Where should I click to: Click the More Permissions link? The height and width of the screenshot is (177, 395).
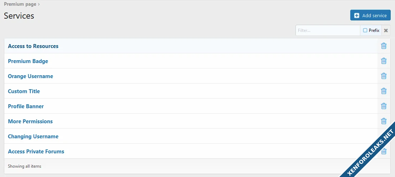pyautogui.click(x=30, y=121)
